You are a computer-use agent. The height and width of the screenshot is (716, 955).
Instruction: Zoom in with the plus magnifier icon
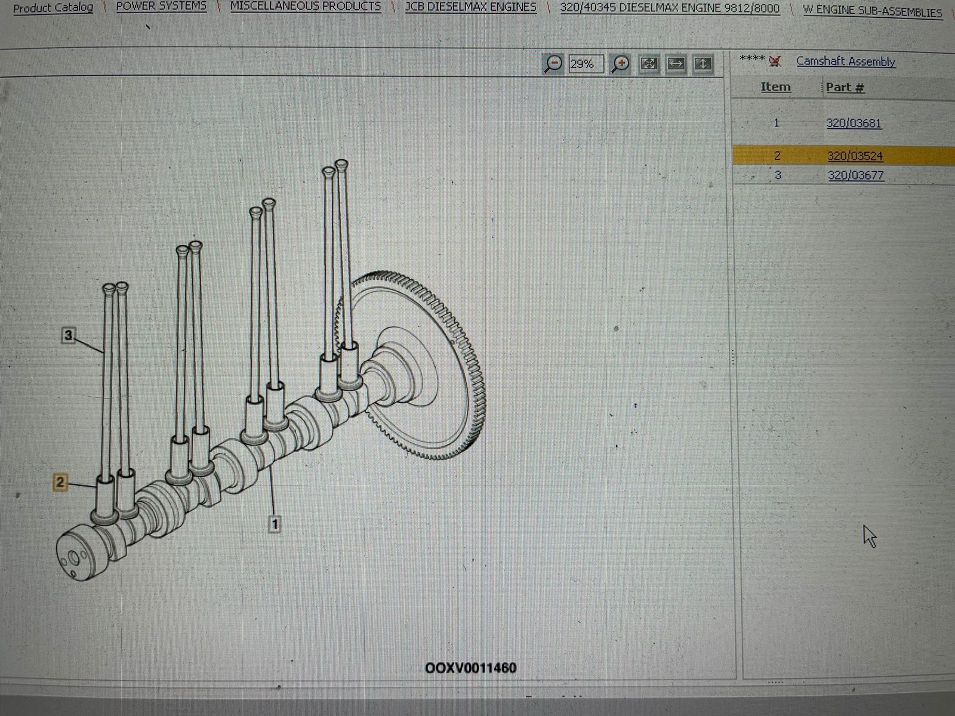pyautogui.click(x=621, y=63)
